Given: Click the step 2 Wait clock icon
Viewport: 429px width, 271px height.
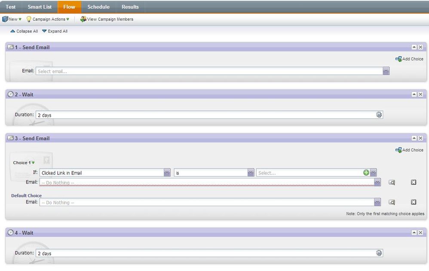Looking at the screenshot, I should point(10,94).
